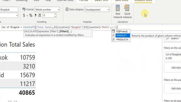The image size is (181, 102).
Task: Click CALCULATE keyword in formula
Action: click(x=29, y=27)
